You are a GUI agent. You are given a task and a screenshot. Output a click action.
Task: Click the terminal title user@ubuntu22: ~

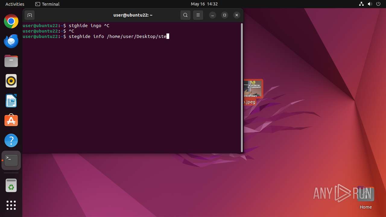point(133,15)
